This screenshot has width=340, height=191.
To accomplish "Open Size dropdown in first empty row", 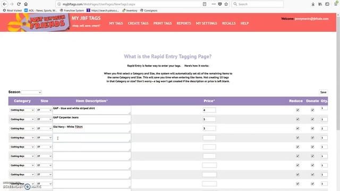I will (x=44, y=138).
